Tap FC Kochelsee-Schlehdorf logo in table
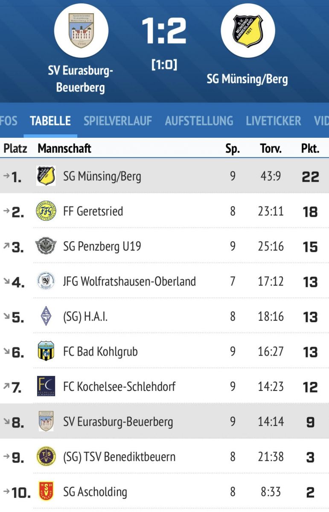 point(46,387)
